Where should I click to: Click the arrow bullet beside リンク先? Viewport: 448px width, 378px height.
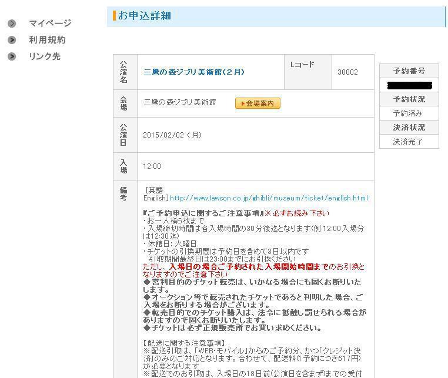[x=12, y=56]
